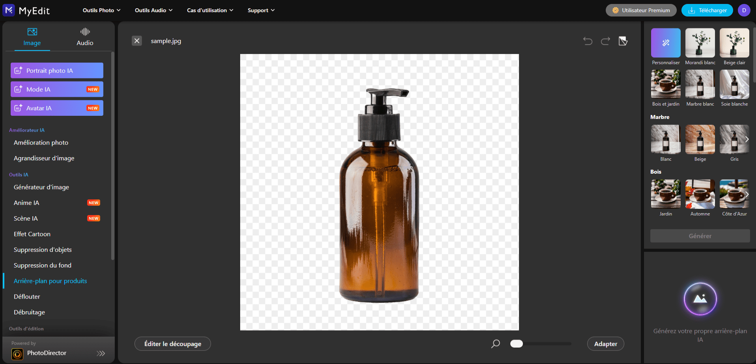
Task: Adjust the zoom level slider
Action: click(x=541, y=344)
